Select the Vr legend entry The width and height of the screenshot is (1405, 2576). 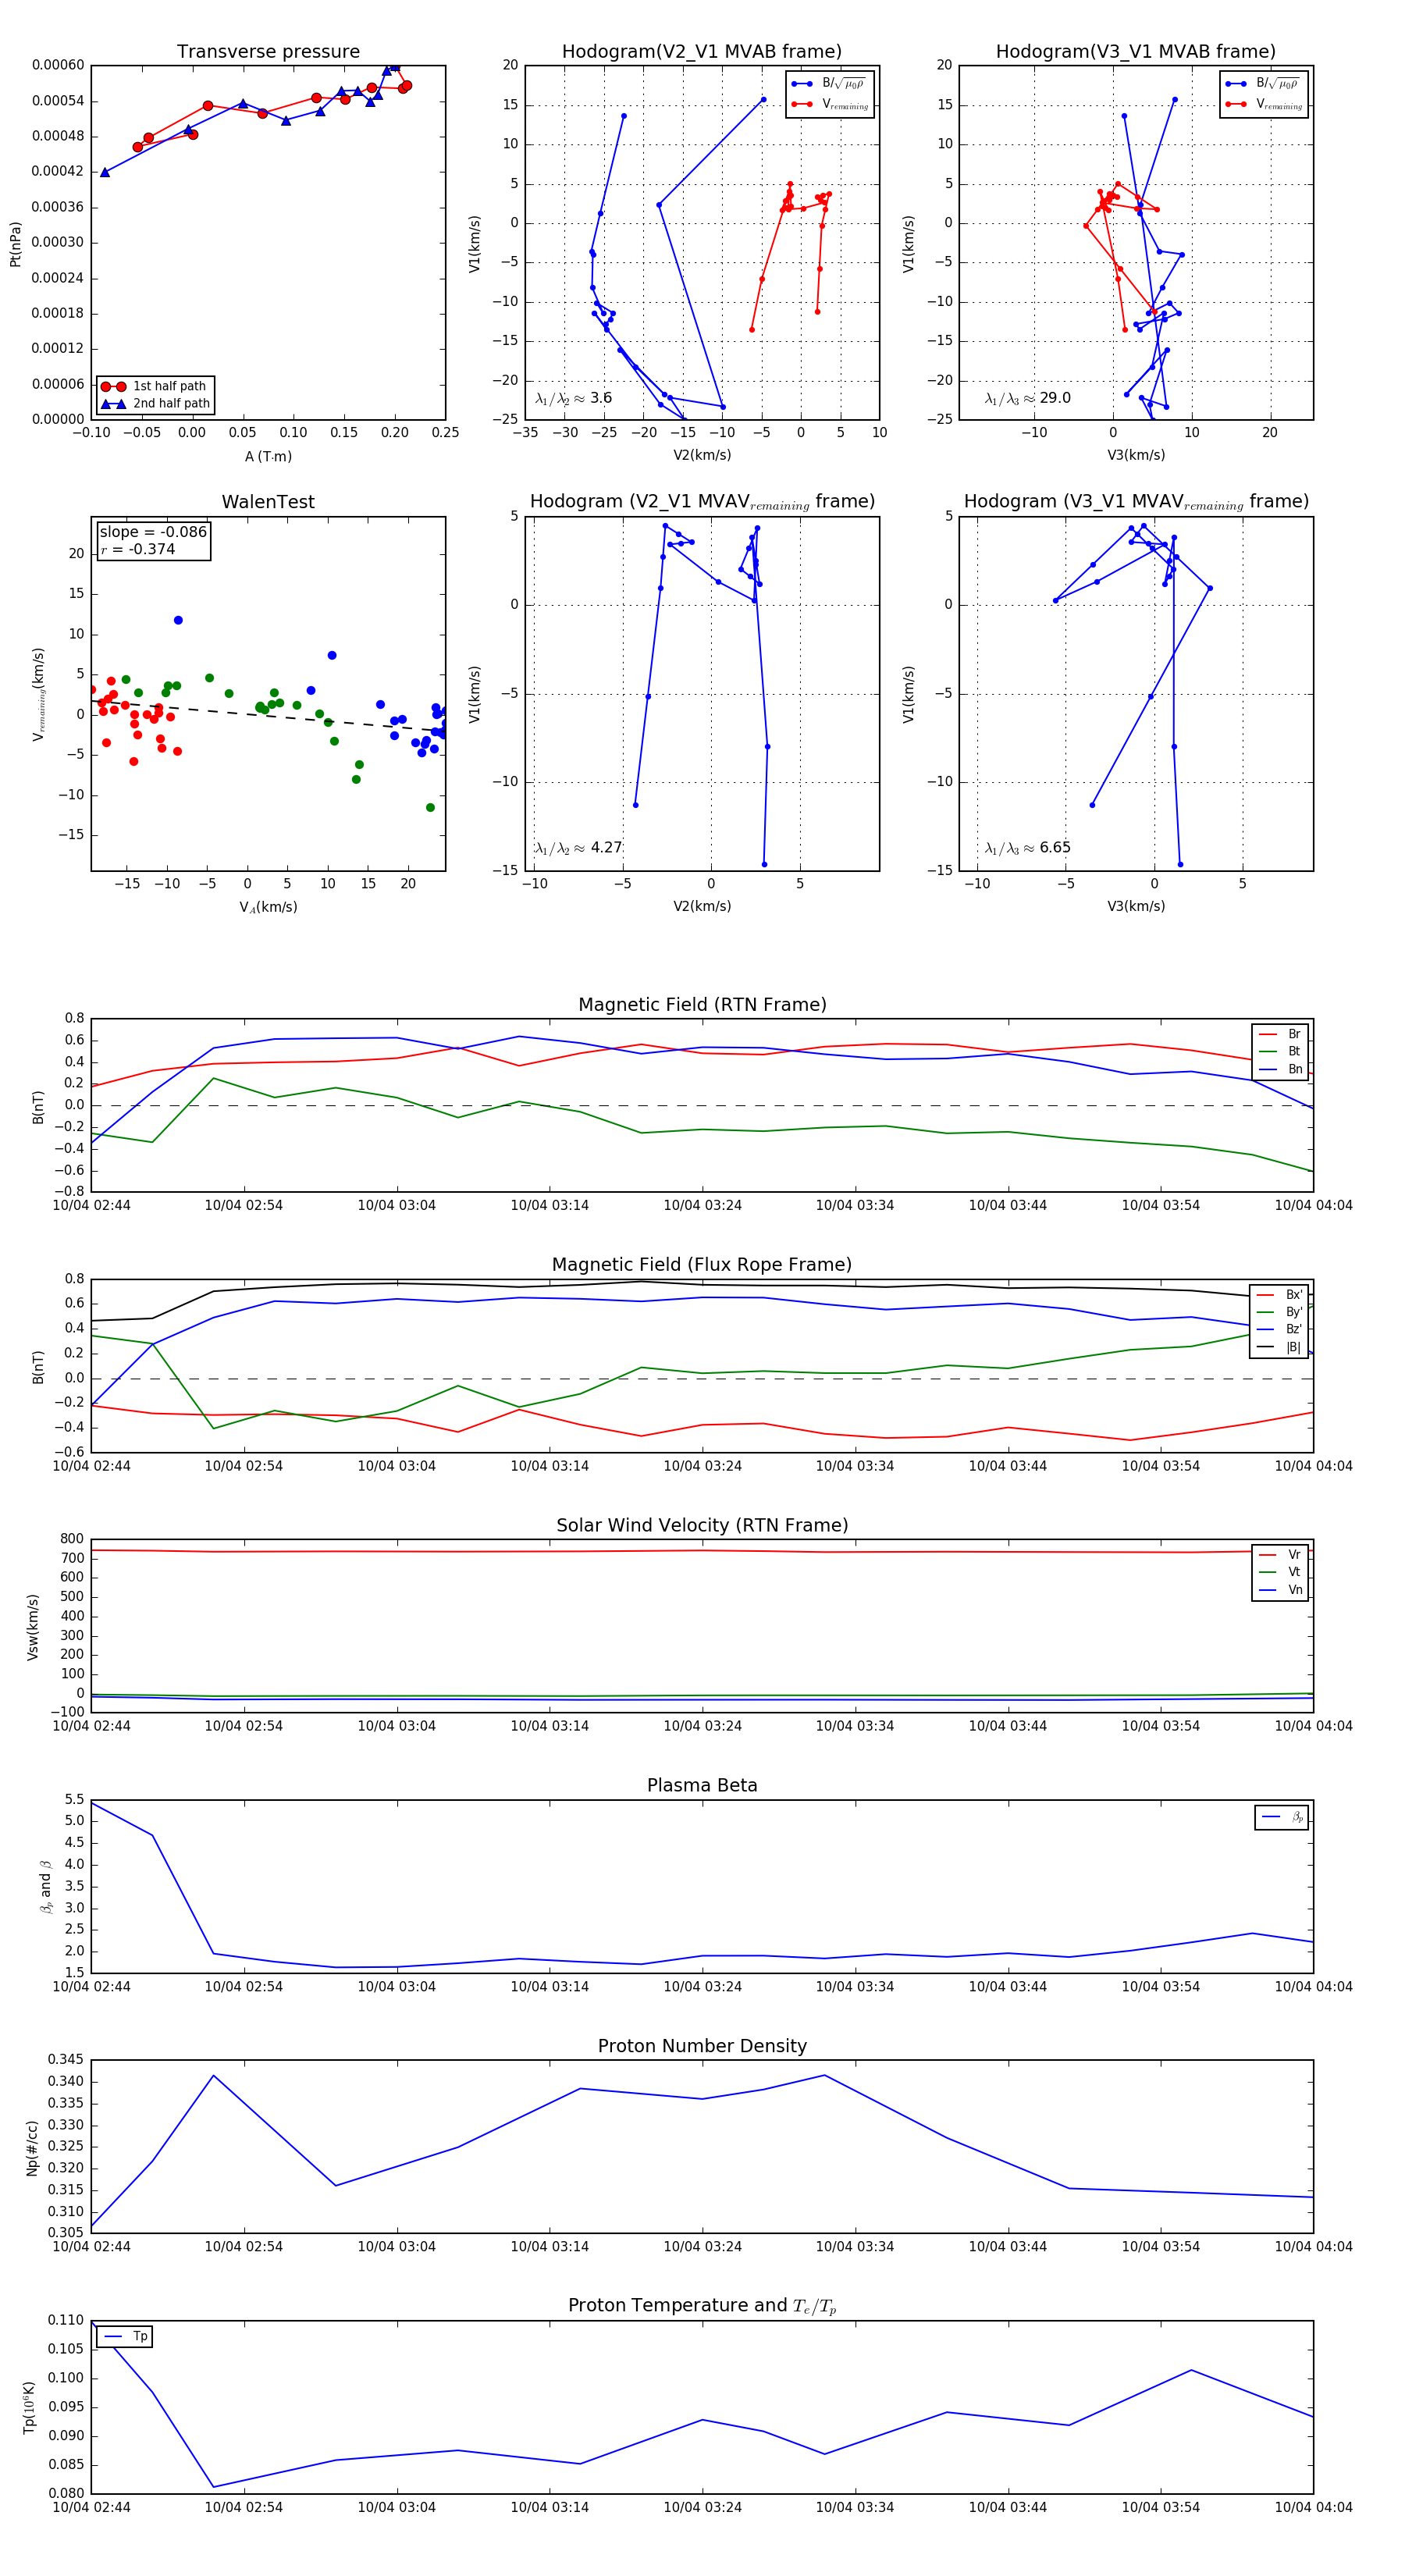[x=1280, y=1555]
